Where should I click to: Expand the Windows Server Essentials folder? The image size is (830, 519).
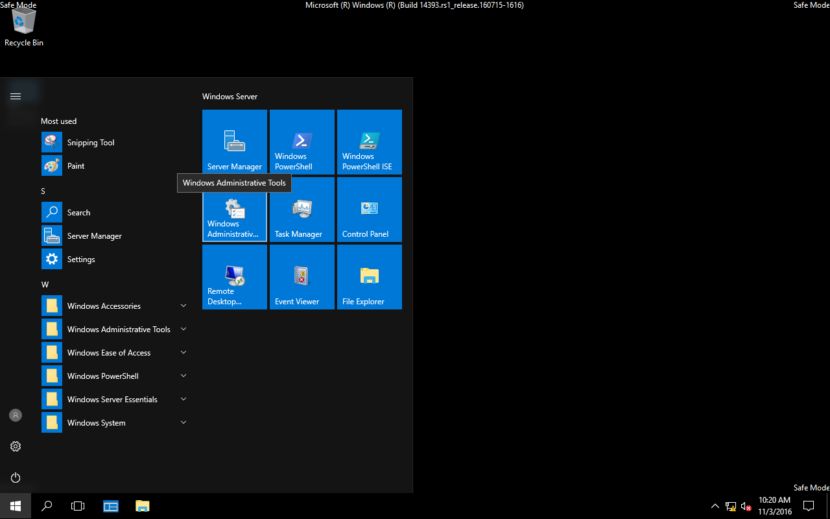[115, 400]
